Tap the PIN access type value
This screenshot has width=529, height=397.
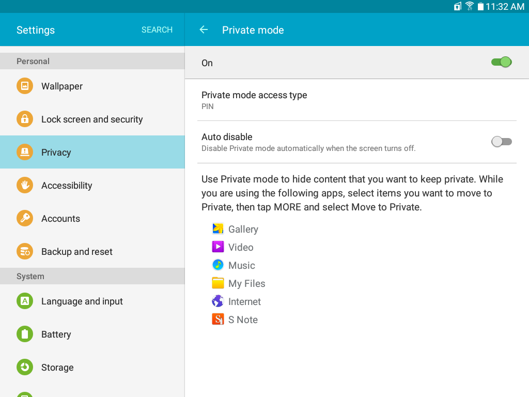tap(208, 106)
